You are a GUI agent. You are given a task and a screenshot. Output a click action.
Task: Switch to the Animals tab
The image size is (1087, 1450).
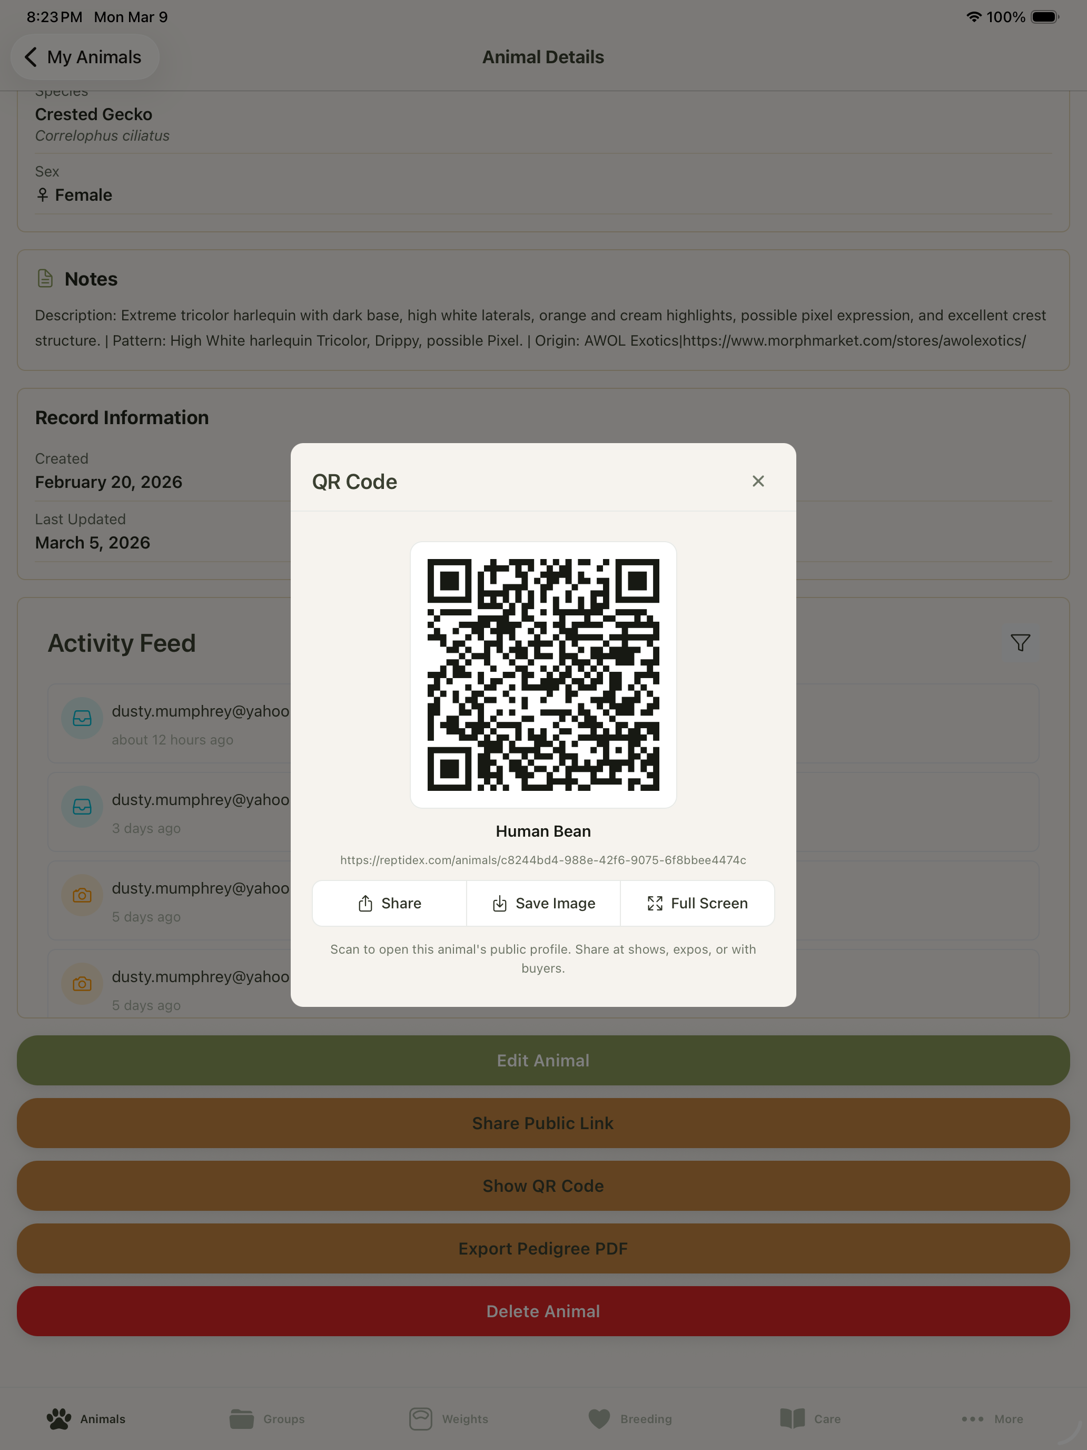pyautogui.click(x=86, y=1418)
